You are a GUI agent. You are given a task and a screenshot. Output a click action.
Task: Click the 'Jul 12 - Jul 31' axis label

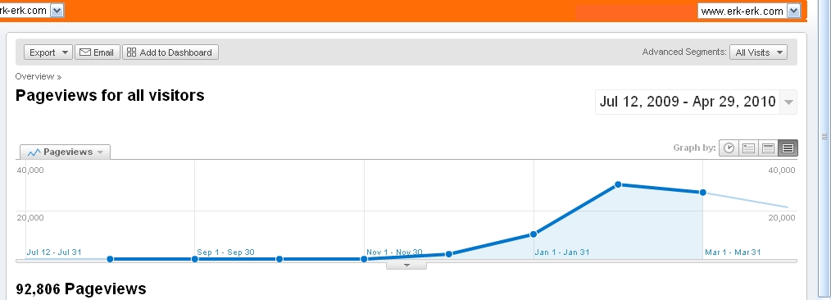(54, 252)
